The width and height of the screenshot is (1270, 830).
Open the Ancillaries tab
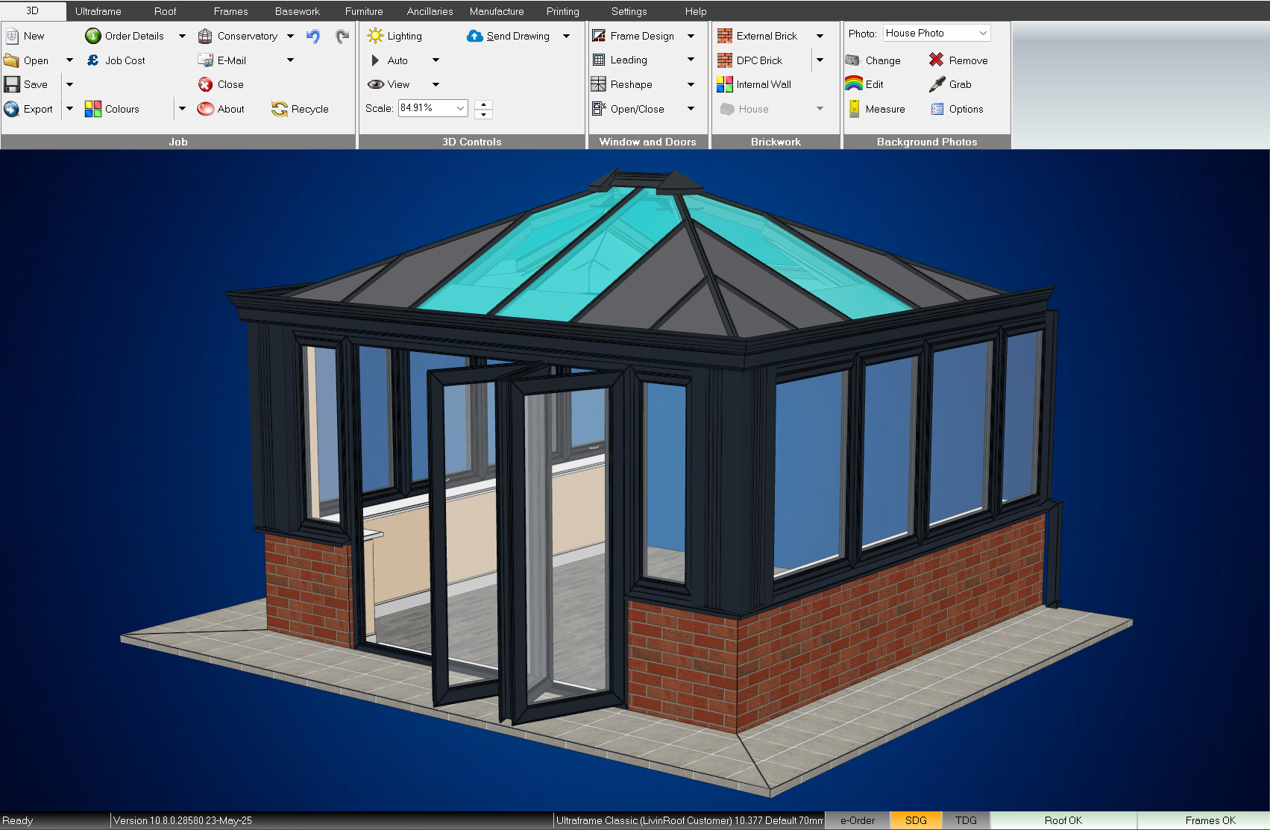(430, 11)
